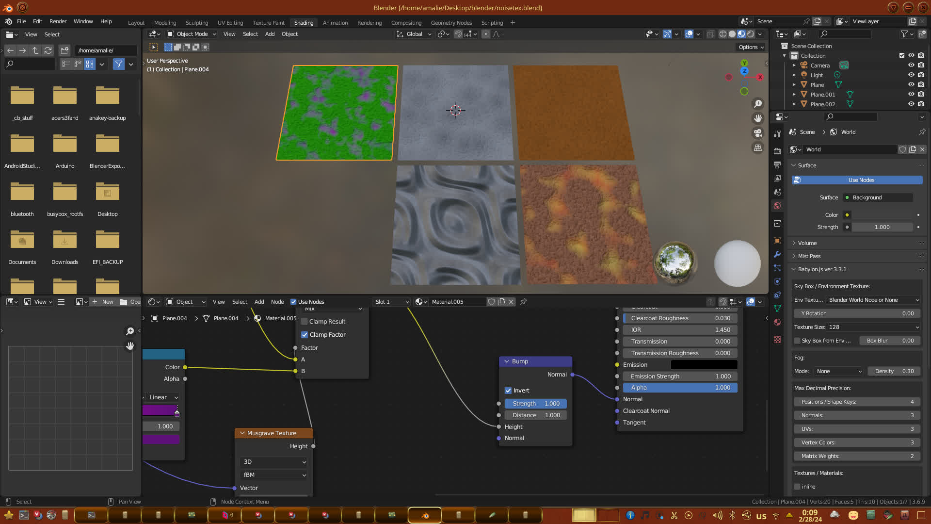Click the black Emission color swatch
This screenshot has width=931, height=524.
704,365
